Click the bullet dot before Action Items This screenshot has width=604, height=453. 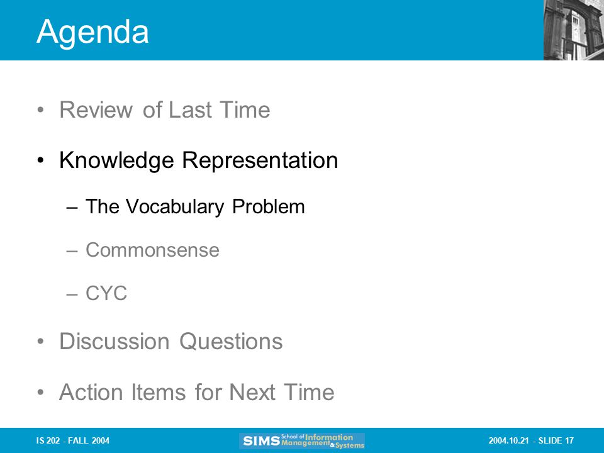[40, 393]
